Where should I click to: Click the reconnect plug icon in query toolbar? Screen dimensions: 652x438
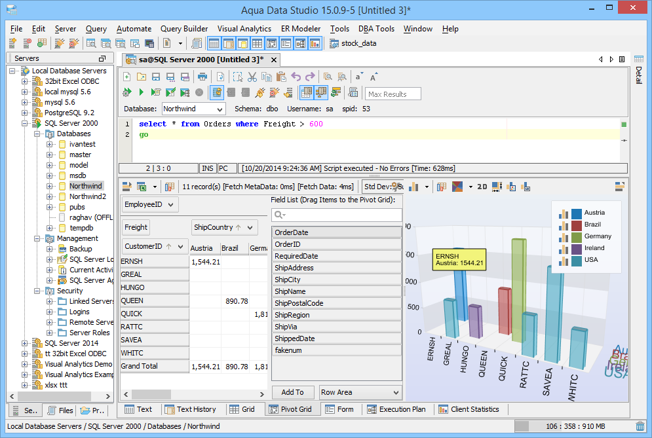pyautogui.click(x=260, y=92)
